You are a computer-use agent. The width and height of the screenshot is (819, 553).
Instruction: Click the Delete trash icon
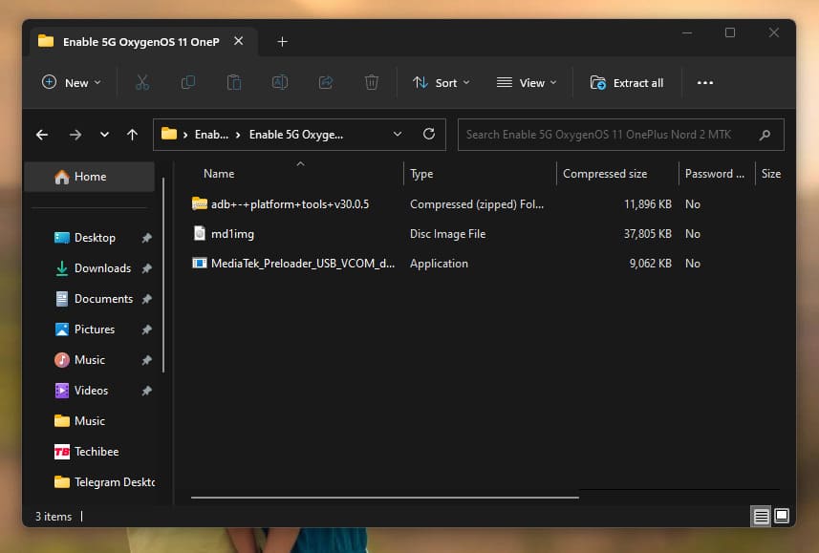coord(372,82)
